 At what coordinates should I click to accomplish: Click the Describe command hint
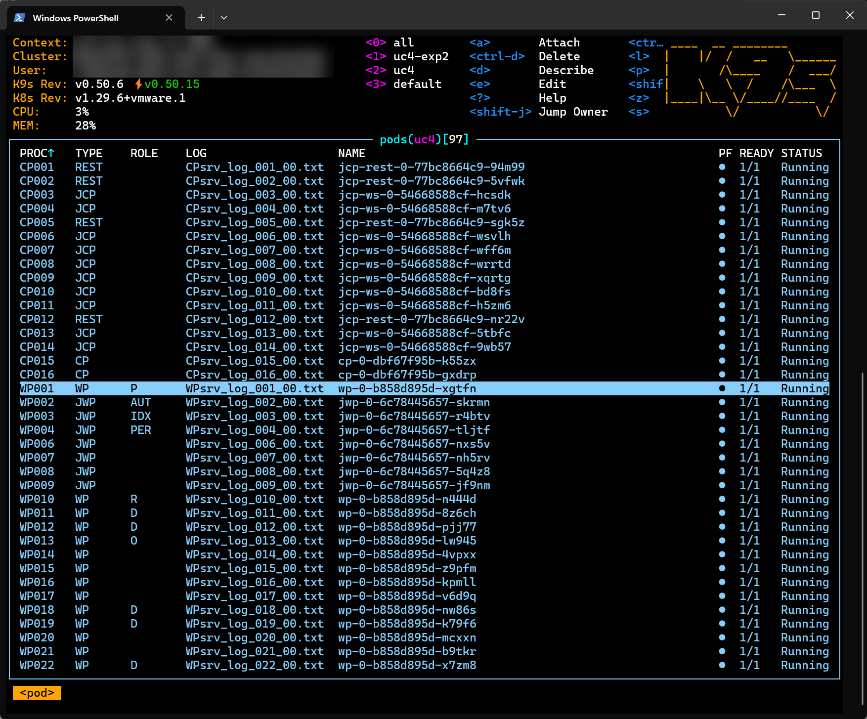(566, 70)
